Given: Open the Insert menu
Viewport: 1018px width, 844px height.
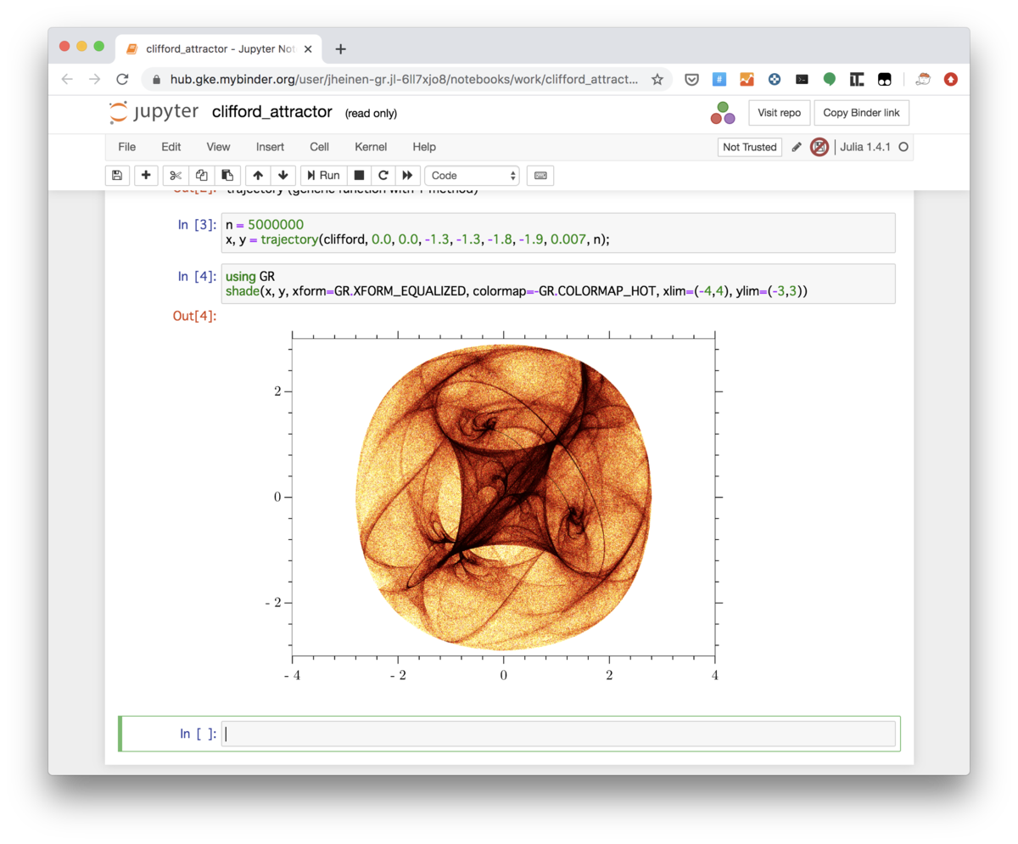Looking at the screenshot, I should point(270,147).
